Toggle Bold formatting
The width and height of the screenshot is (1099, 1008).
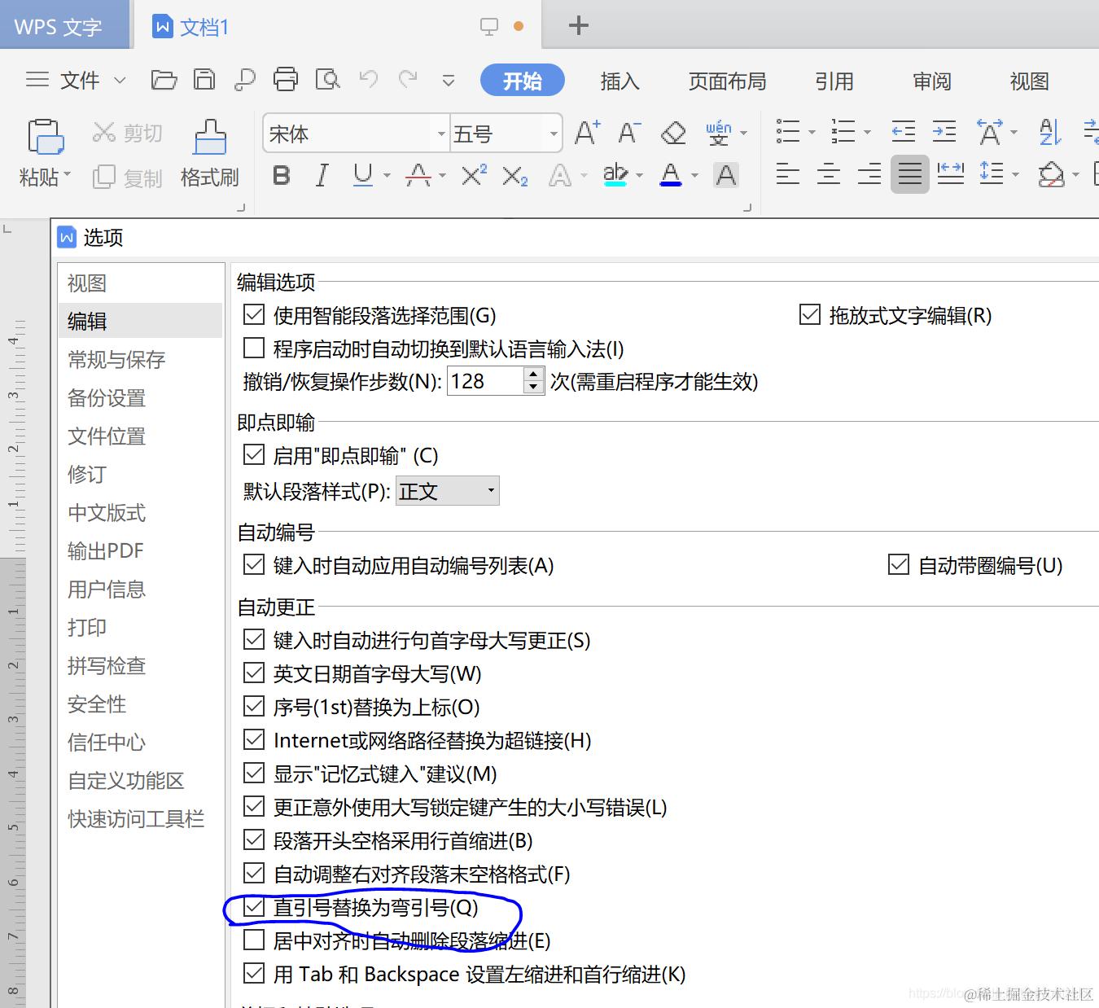click(x=282, y=175)
